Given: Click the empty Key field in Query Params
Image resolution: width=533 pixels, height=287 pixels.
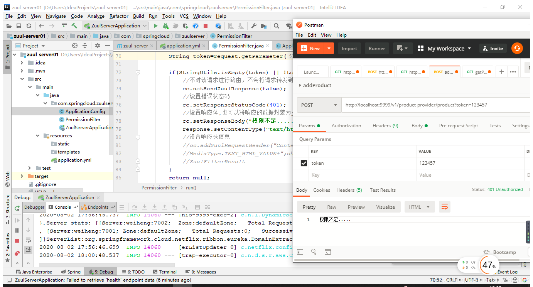Looking at the screenshot, I should coord(363,175).
